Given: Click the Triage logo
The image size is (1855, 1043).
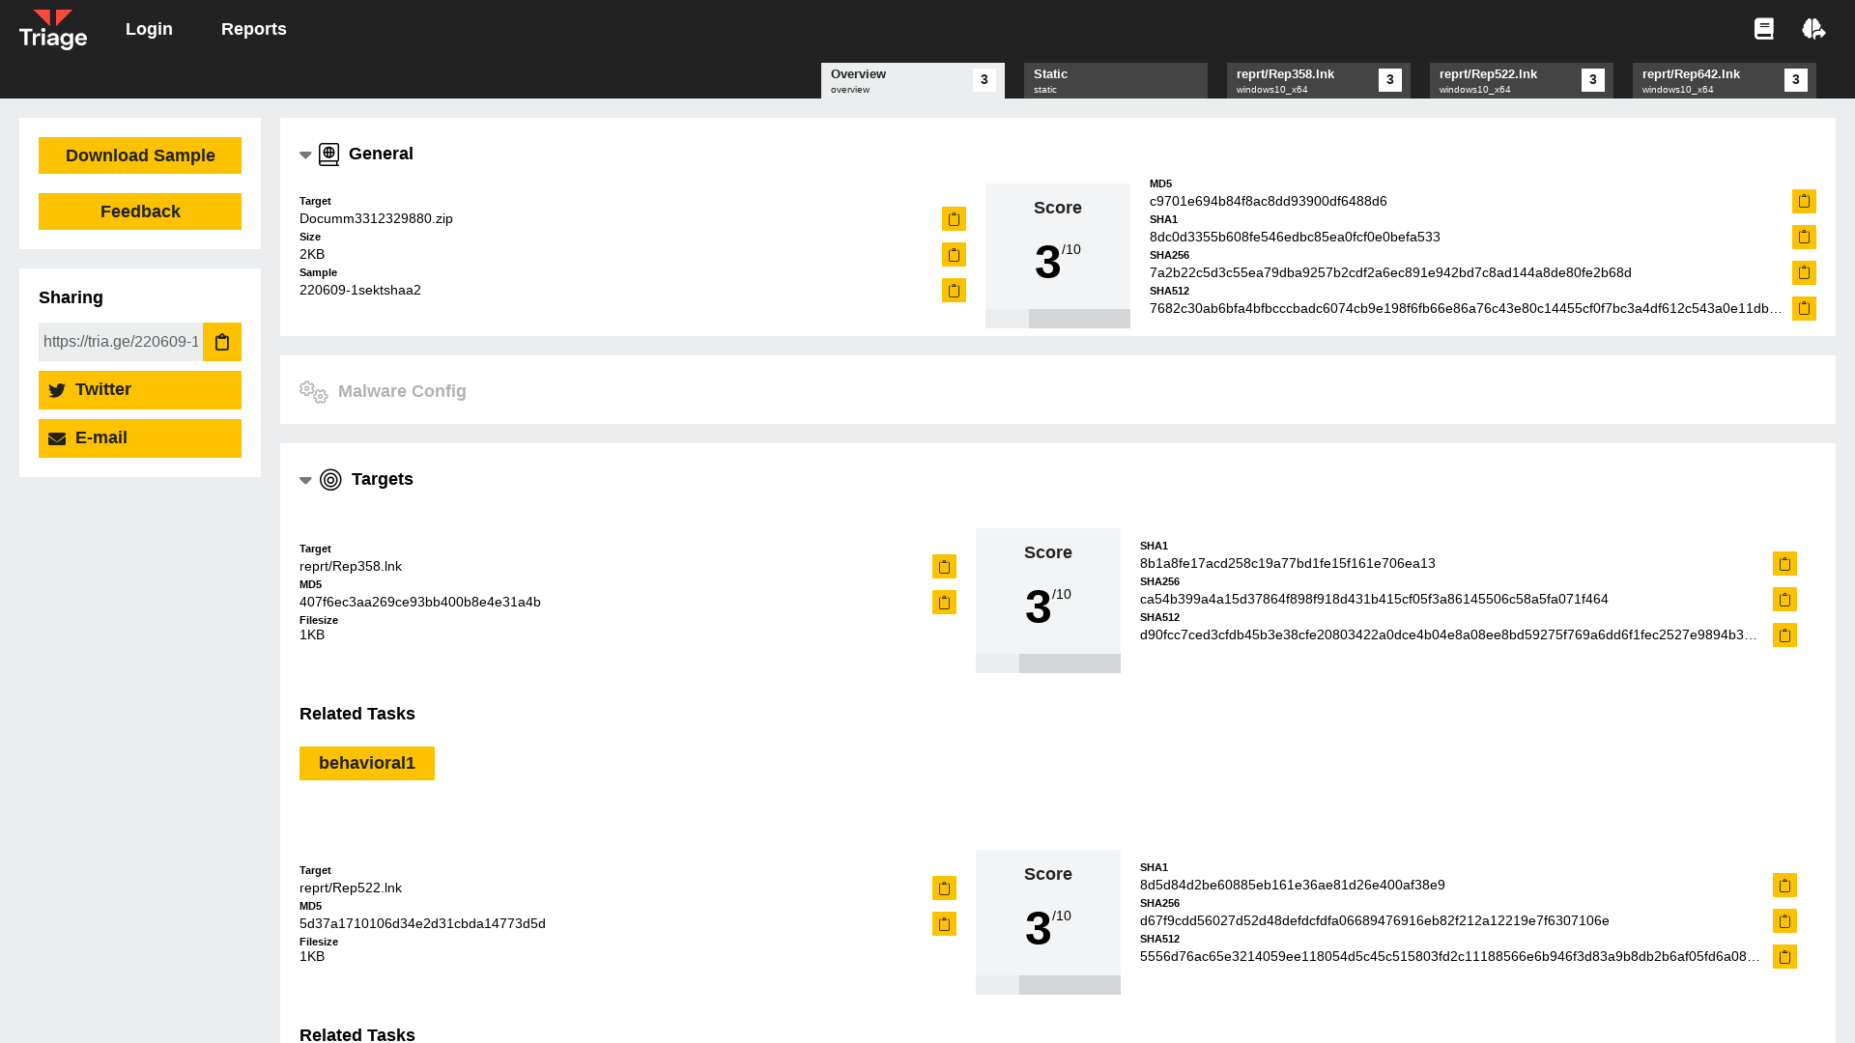Looking at the screenshot, I should coord(53,29).
